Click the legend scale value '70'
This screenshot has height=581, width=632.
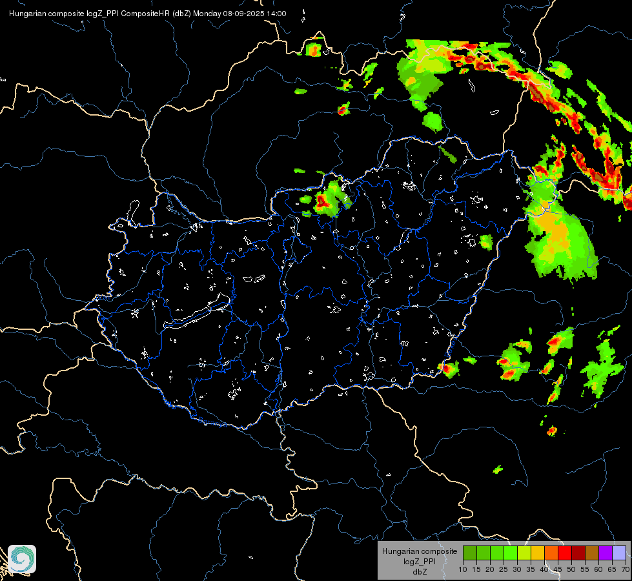tap(625, 570)
